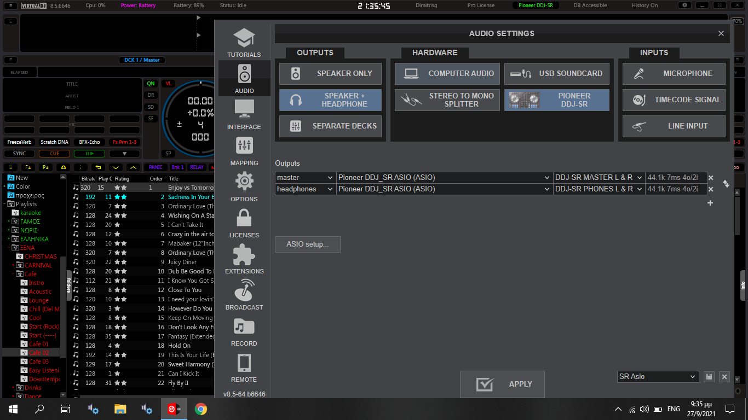Open the Remote phone section
The height and width of the screenshot is (420, 748).
tap(244, 367)
